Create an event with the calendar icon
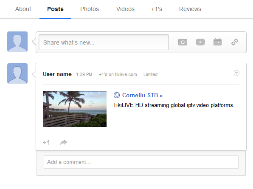The height and width of the screenshot is (189, 253). (217, 42)
